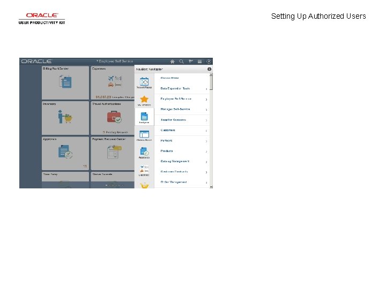Open the NavBar settings gear icon

[209, 69]
